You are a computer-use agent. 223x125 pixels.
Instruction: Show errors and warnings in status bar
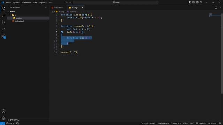click(x=10, y=123)
